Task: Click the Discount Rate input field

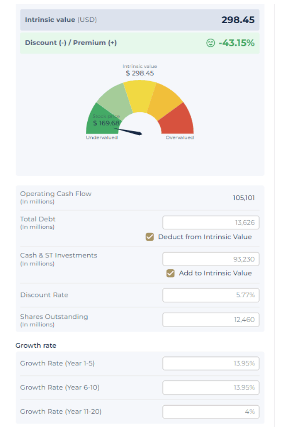Action: click(x=211, y=295)
